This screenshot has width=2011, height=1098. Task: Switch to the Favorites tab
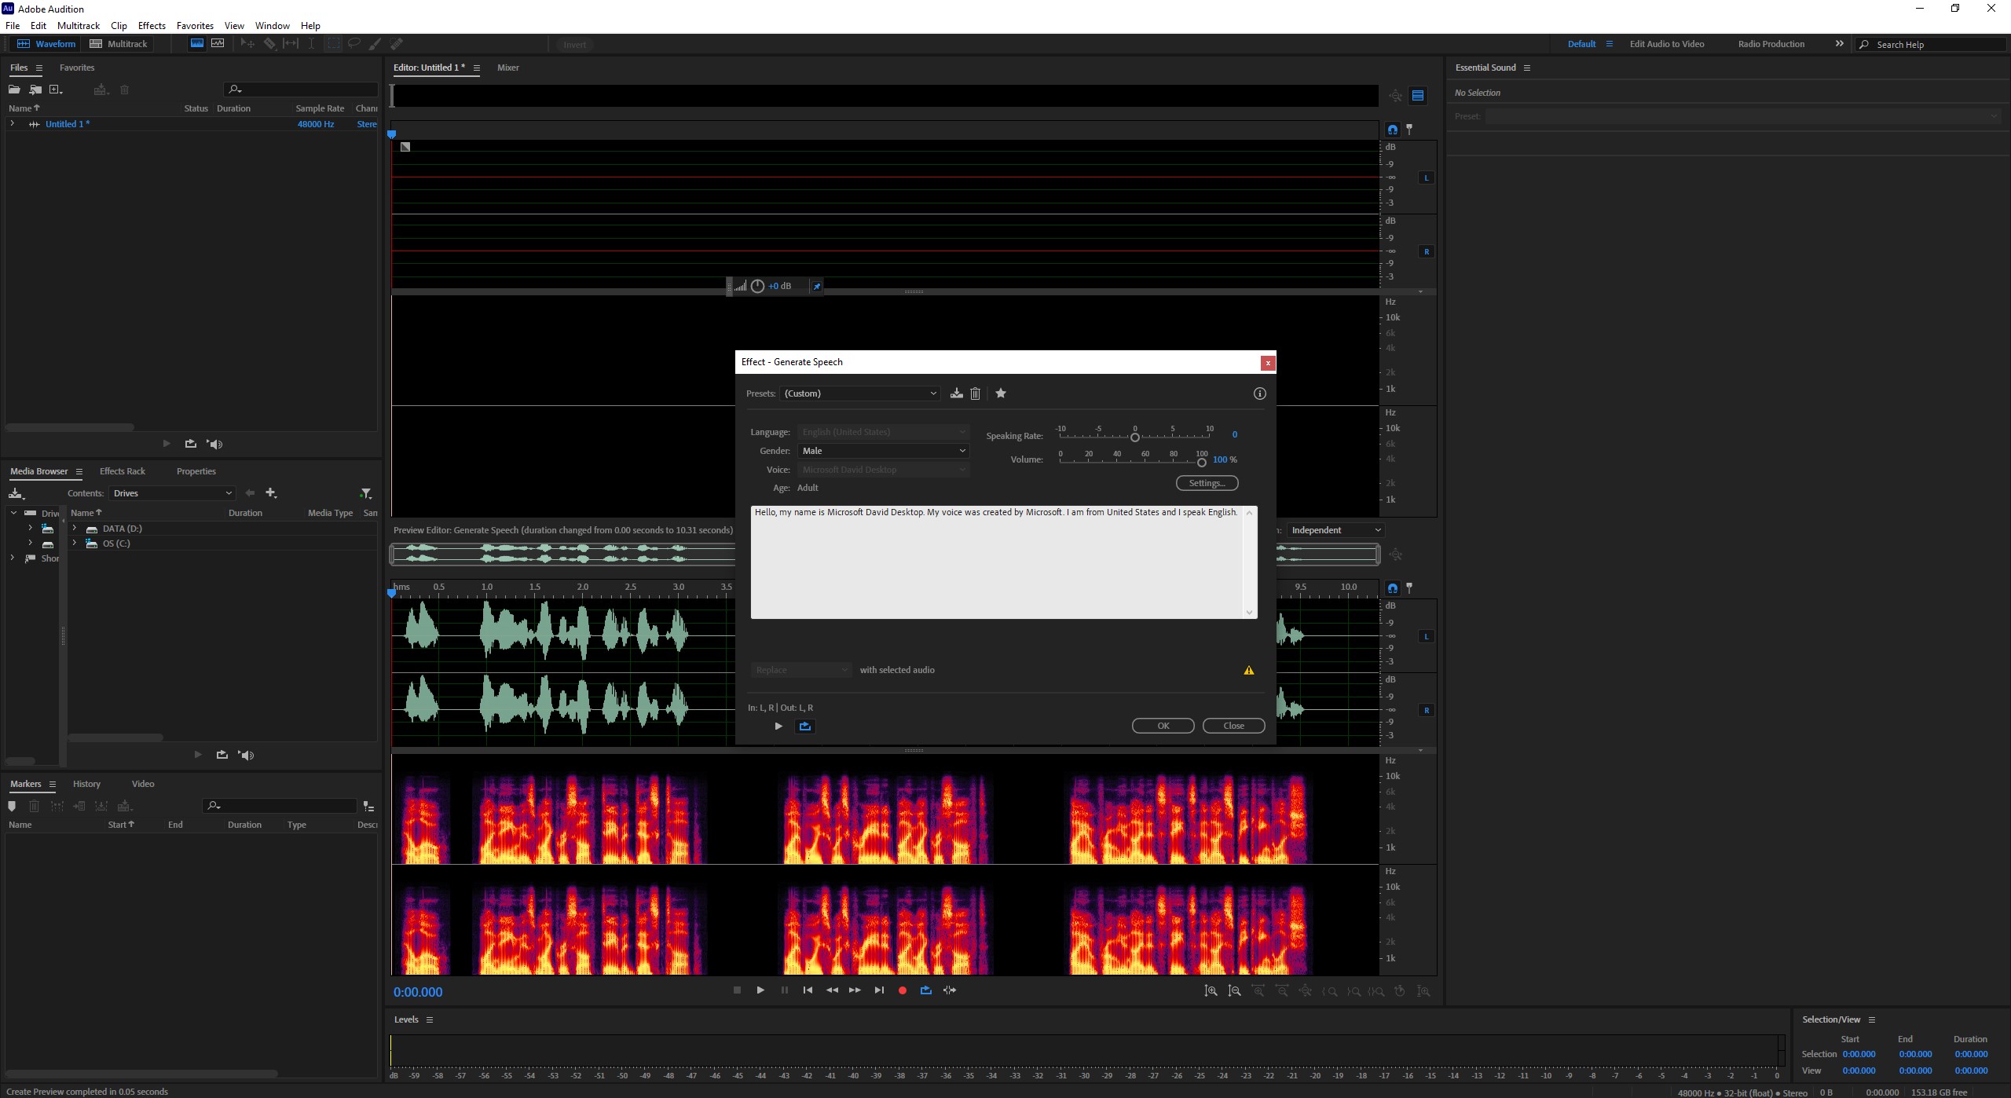tap(77, 68)
